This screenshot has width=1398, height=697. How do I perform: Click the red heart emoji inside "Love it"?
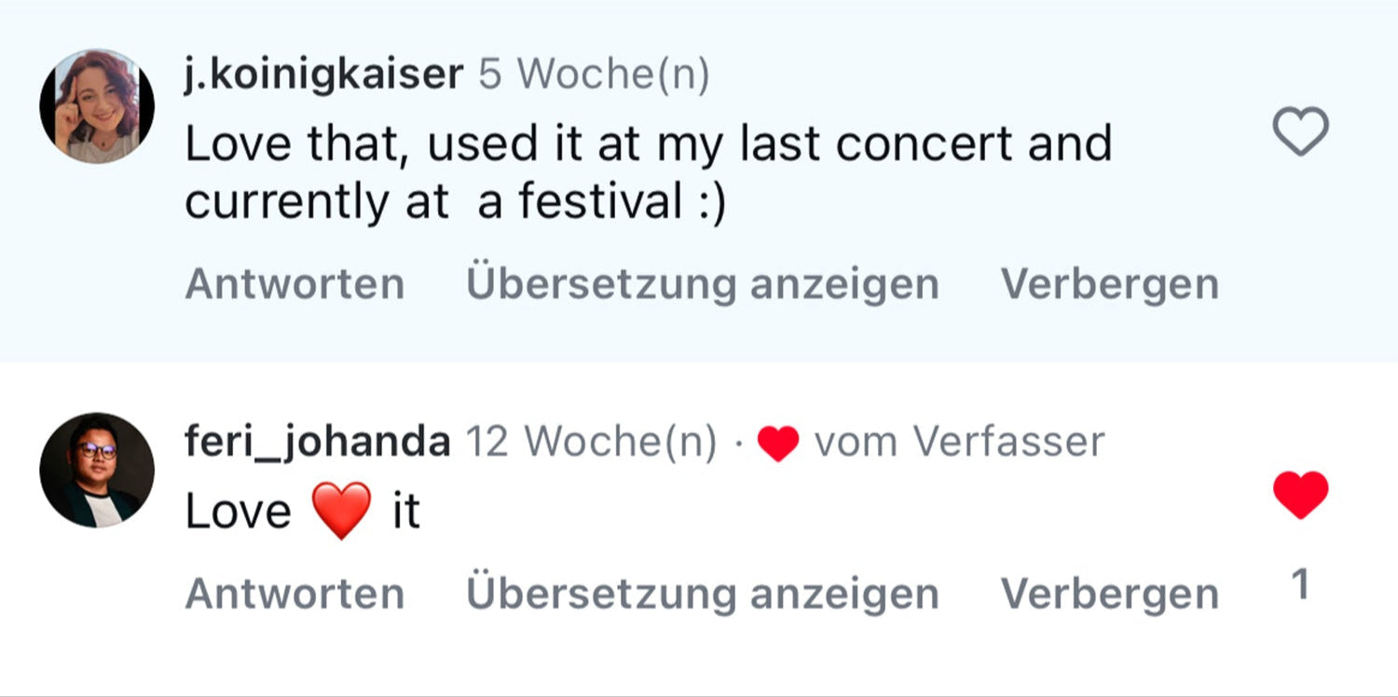pos(342,511)
